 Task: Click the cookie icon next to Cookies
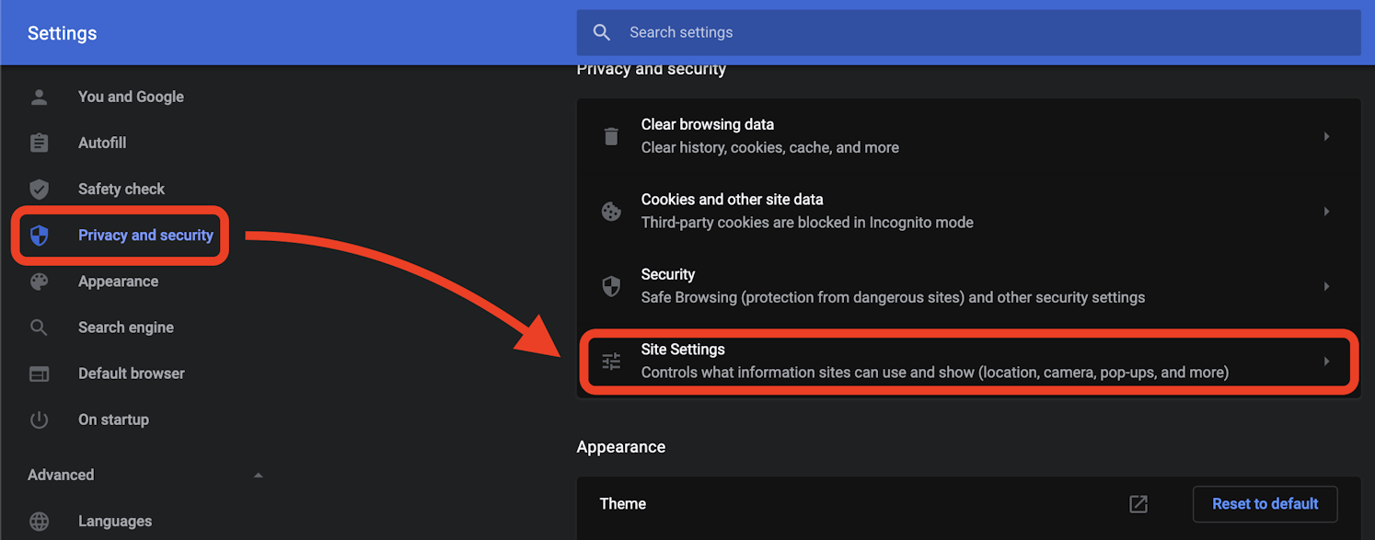611,211
